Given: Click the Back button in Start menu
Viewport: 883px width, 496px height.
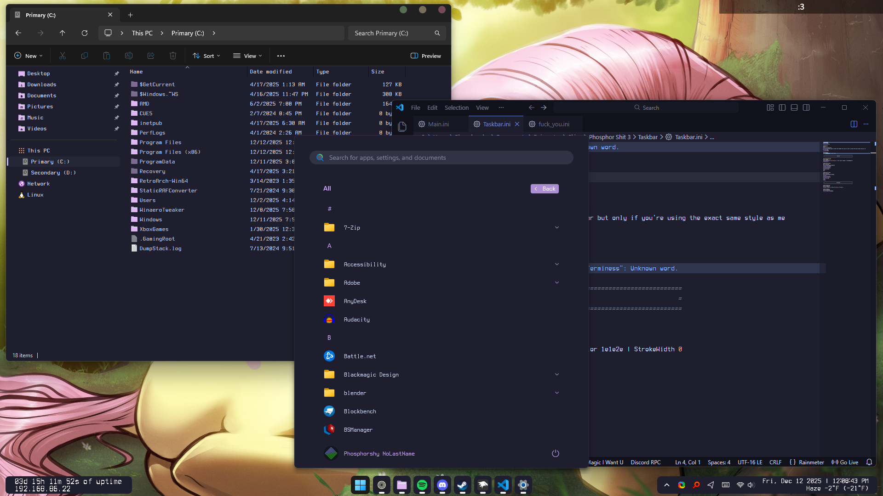Looking at the screenshot, I should (545, 189).
